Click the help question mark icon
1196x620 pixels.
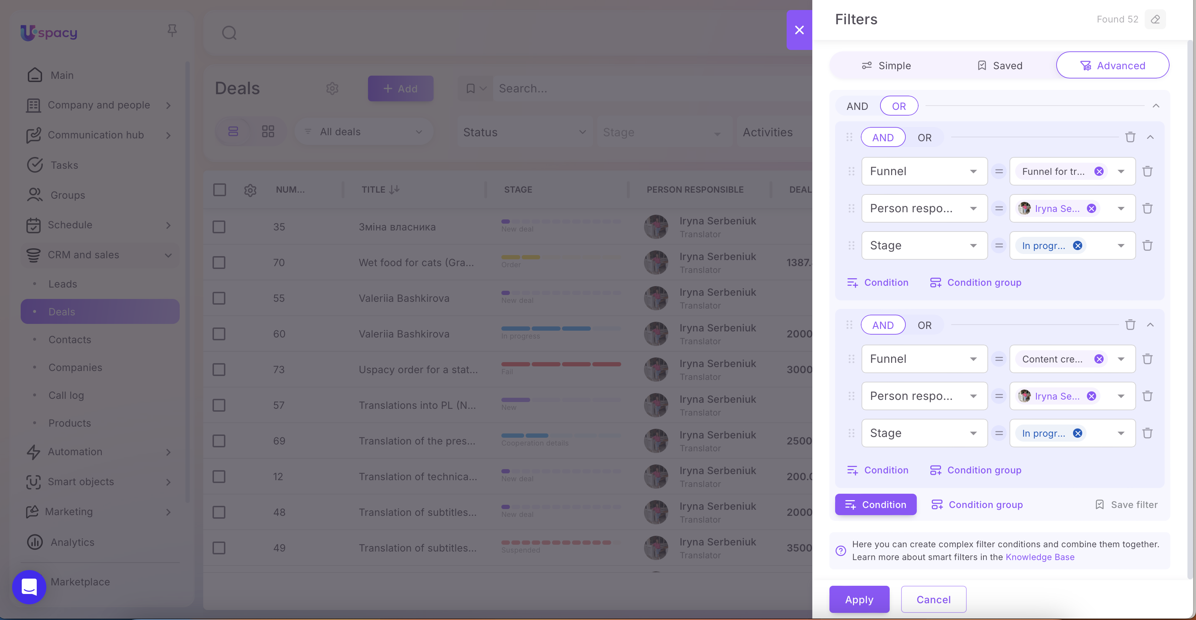(x=840, y=550)
